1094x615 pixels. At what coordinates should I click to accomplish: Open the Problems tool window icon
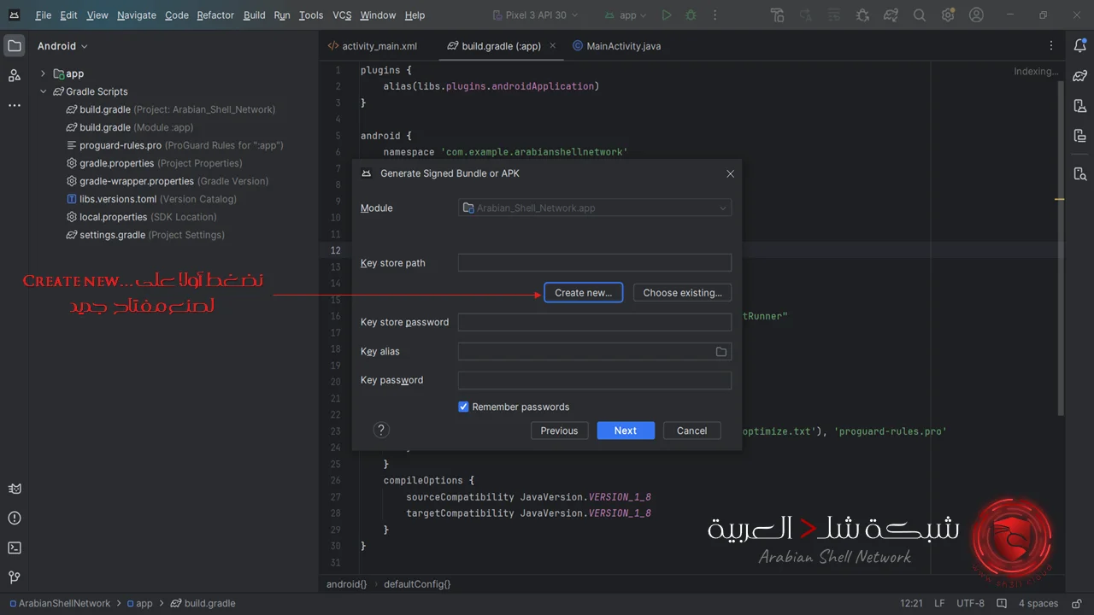coord(15,518)
